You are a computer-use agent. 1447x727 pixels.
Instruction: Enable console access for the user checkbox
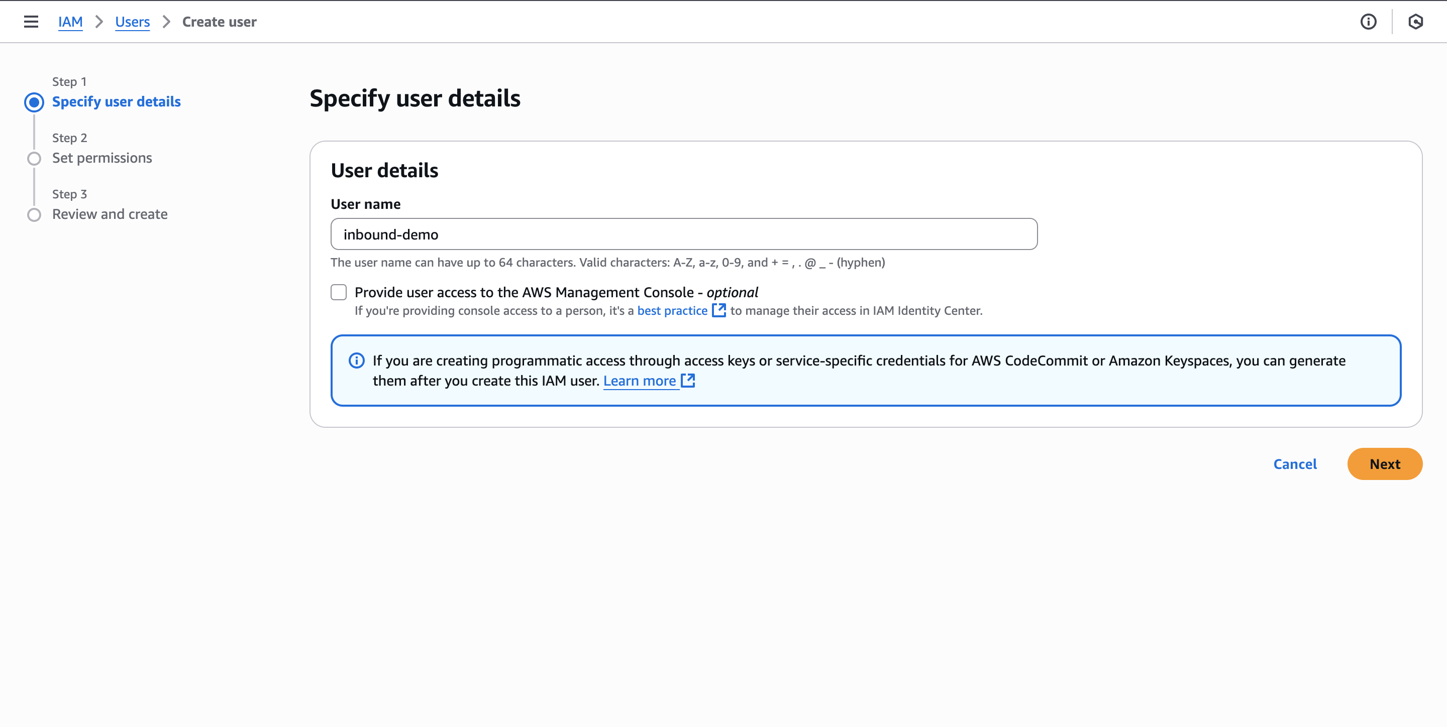[x=339, y=292]
